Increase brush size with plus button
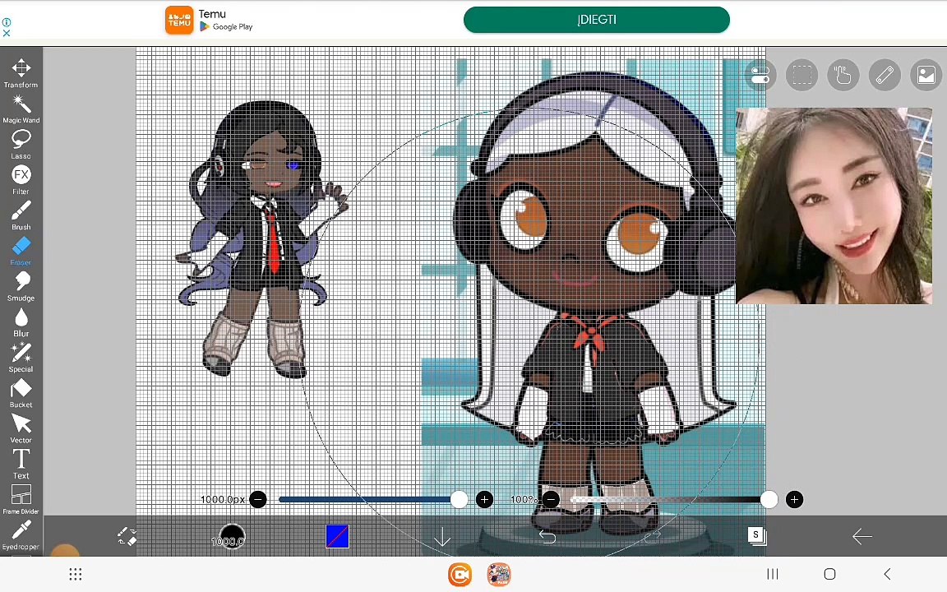Image resolution: width=947 pixels, height=592 pixels. pos(484,500)
